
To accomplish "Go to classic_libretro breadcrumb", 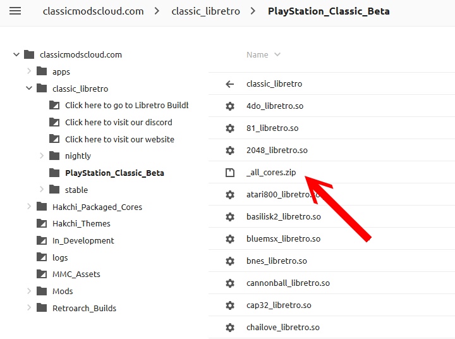I will [206, 11].
